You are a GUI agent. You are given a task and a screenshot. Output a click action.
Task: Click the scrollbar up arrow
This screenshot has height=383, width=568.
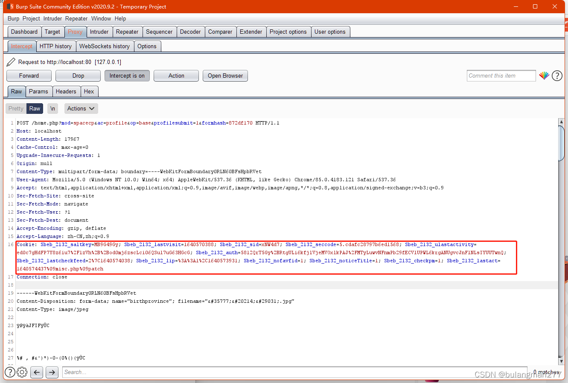click(x=562, y=122)
